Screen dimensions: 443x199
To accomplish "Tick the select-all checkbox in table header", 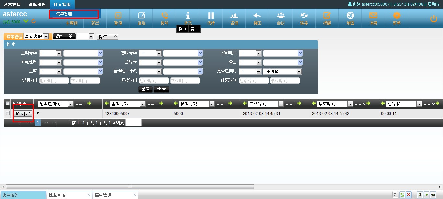I will pyautogui.click(x=8, y=104).
